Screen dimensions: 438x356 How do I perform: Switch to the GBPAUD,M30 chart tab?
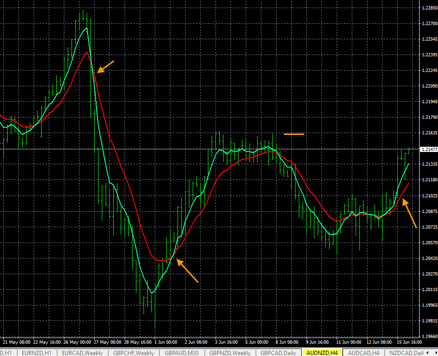181,353
